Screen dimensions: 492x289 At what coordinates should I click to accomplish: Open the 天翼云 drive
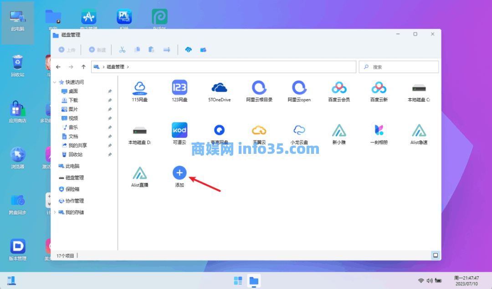point(259,134)
